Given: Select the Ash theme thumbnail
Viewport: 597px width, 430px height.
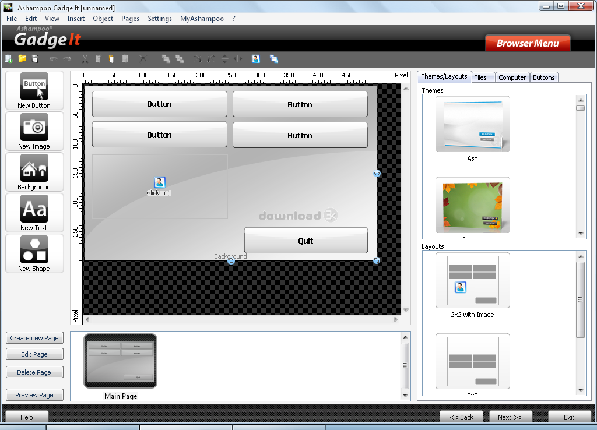Looking at the screenshot, I should coord(472,125).
